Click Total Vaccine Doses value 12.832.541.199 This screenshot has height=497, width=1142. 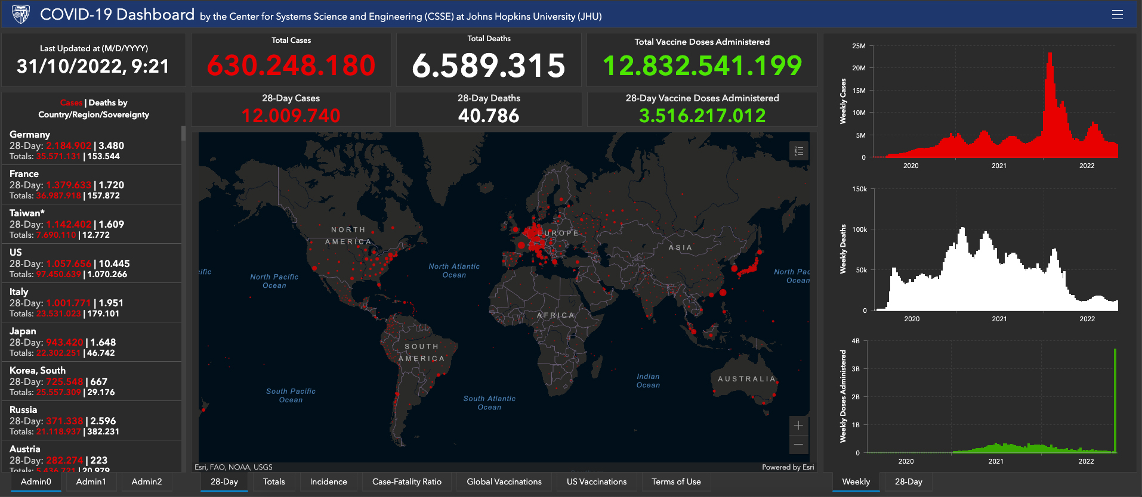(702, 66)
